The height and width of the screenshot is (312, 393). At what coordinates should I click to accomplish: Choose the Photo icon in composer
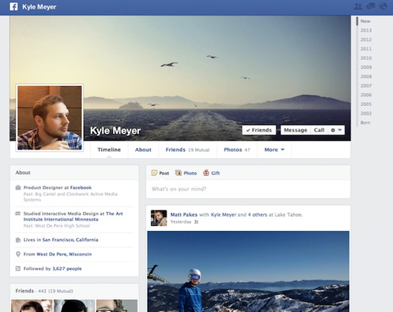pos(179,173)
